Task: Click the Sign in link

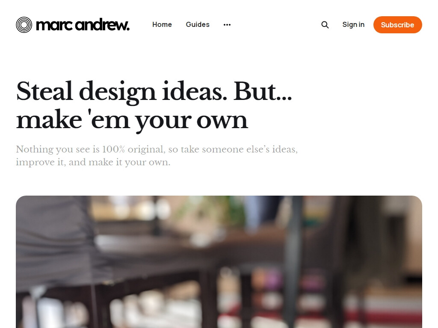Action: 353,25
